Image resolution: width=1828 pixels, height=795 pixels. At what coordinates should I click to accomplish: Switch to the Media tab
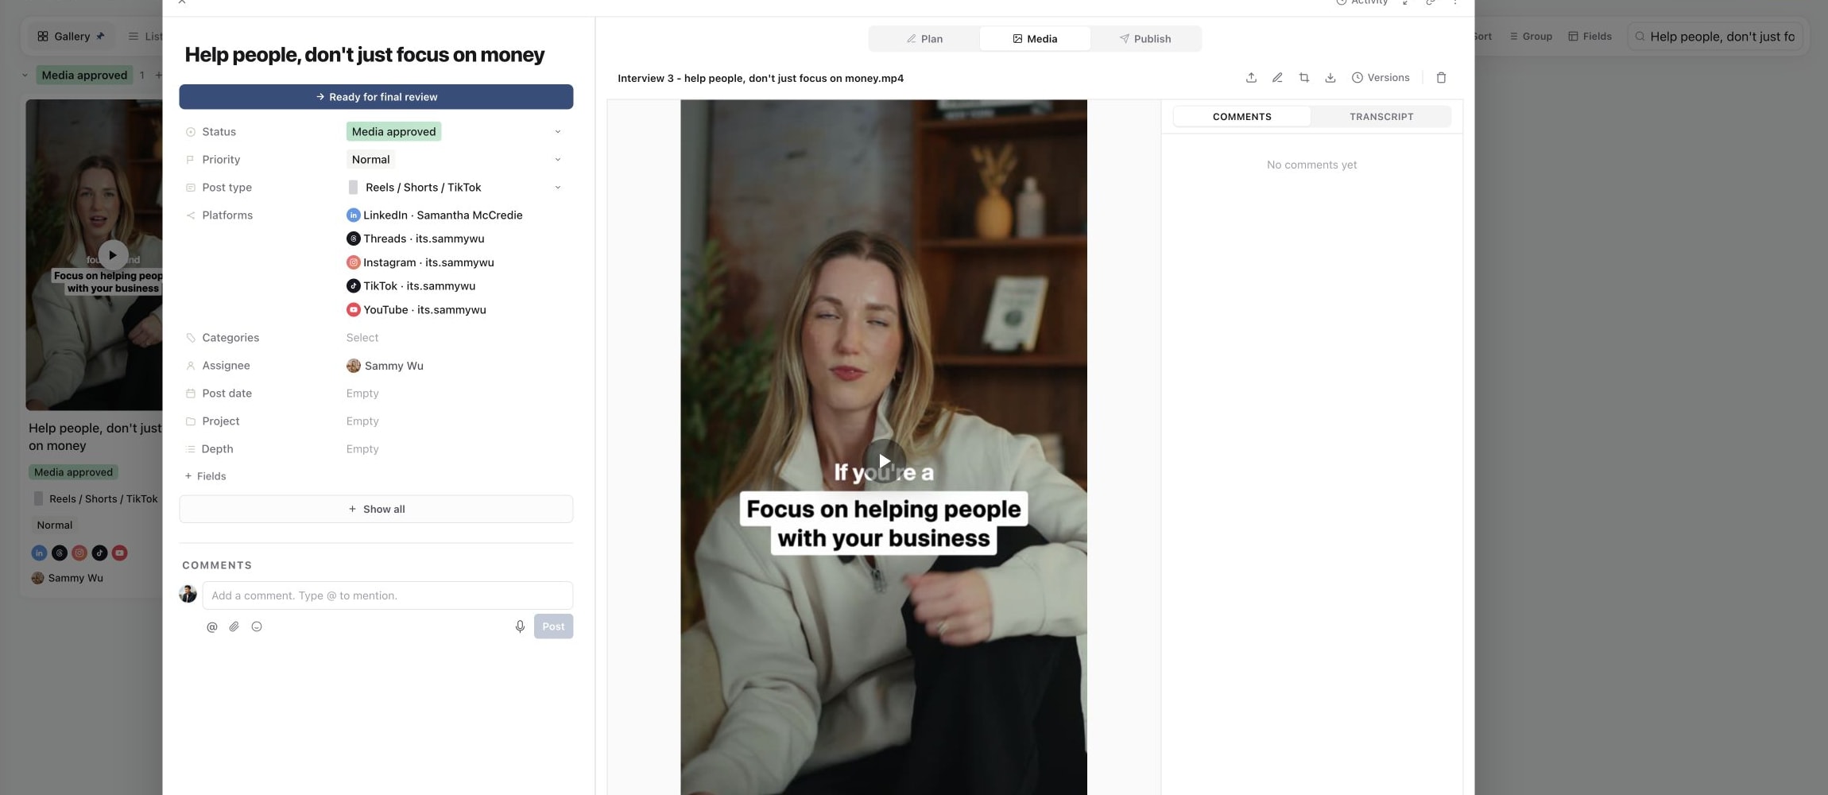coord(1035,38)
